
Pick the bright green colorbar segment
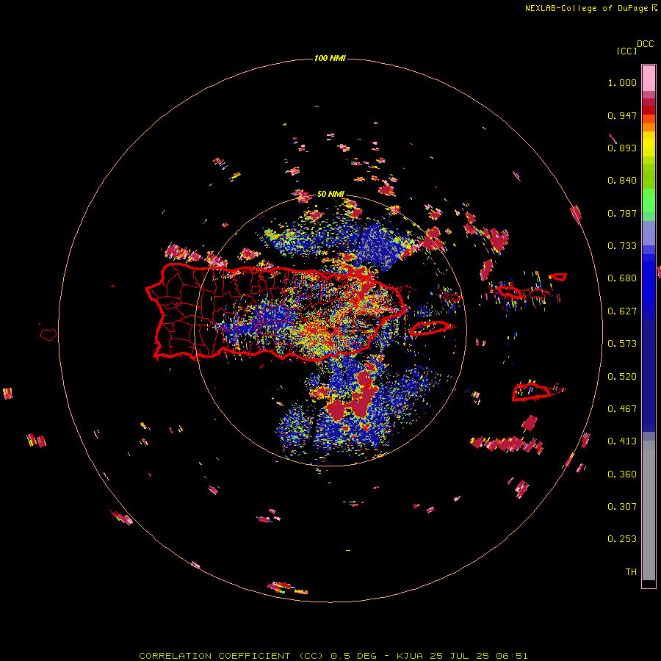pos(649,200)
